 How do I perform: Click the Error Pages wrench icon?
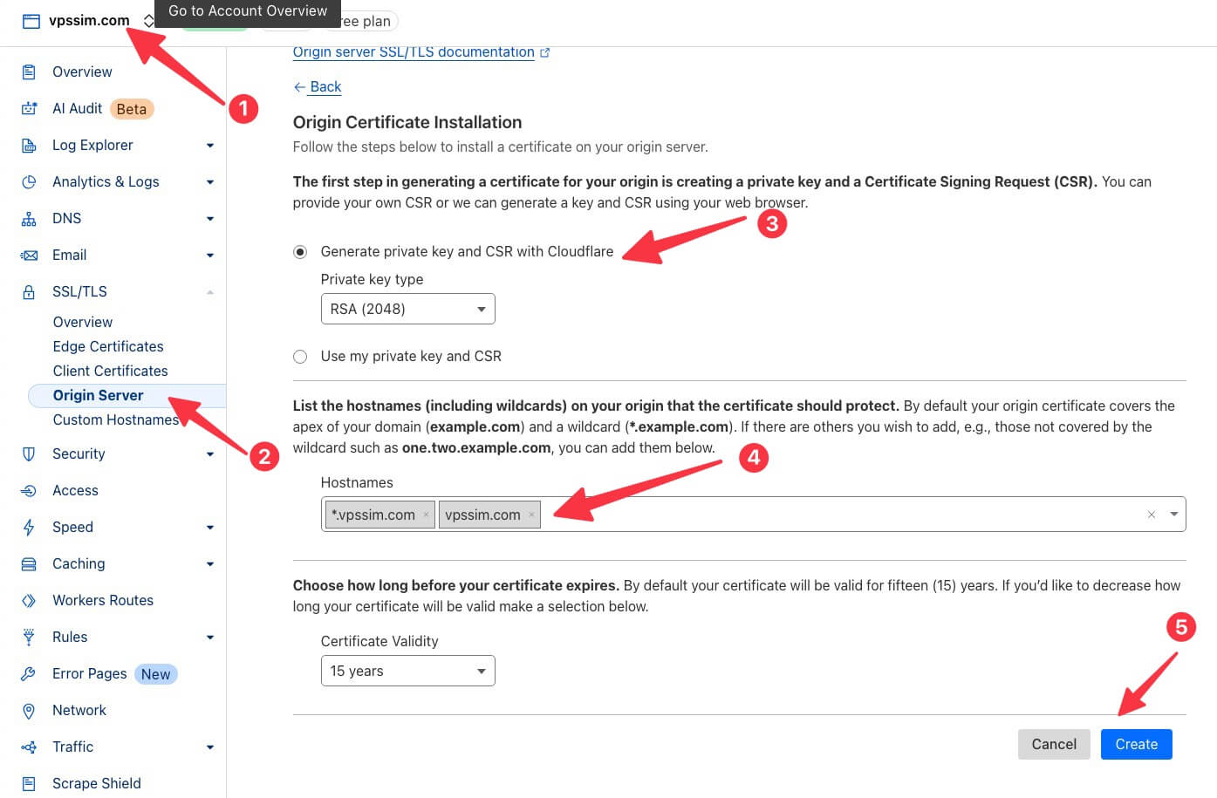tap(29, 673)
